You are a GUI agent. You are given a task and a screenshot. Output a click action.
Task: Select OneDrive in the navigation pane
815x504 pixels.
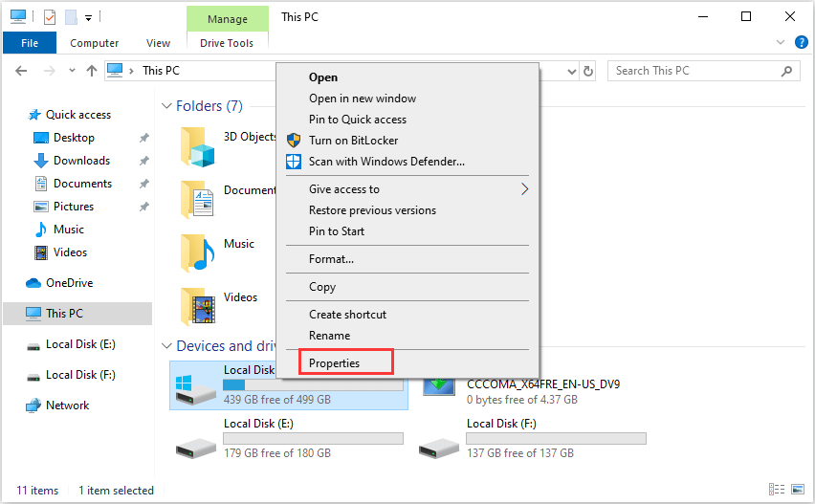(69, 283)
